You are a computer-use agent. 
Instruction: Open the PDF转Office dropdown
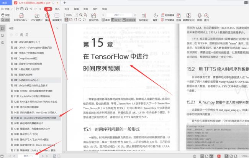click(x=21, y=18)
